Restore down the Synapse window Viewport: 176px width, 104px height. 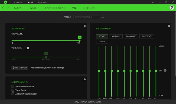[166, 2]
